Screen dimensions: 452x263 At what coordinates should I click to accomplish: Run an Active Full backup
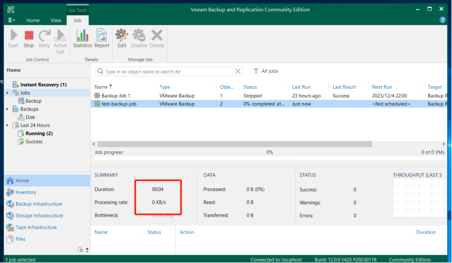[x=60, y=42]
